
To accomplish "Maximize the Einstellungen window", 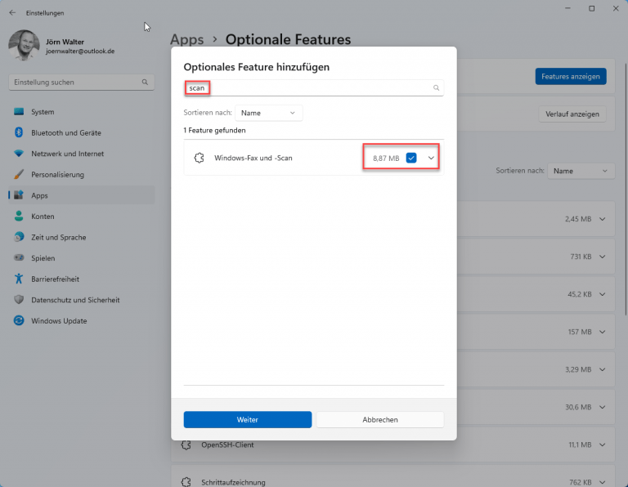I will point(591,8).
